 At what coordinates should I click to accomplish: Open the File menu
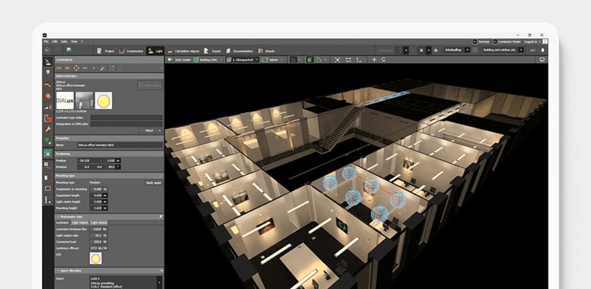click(46, 42)
